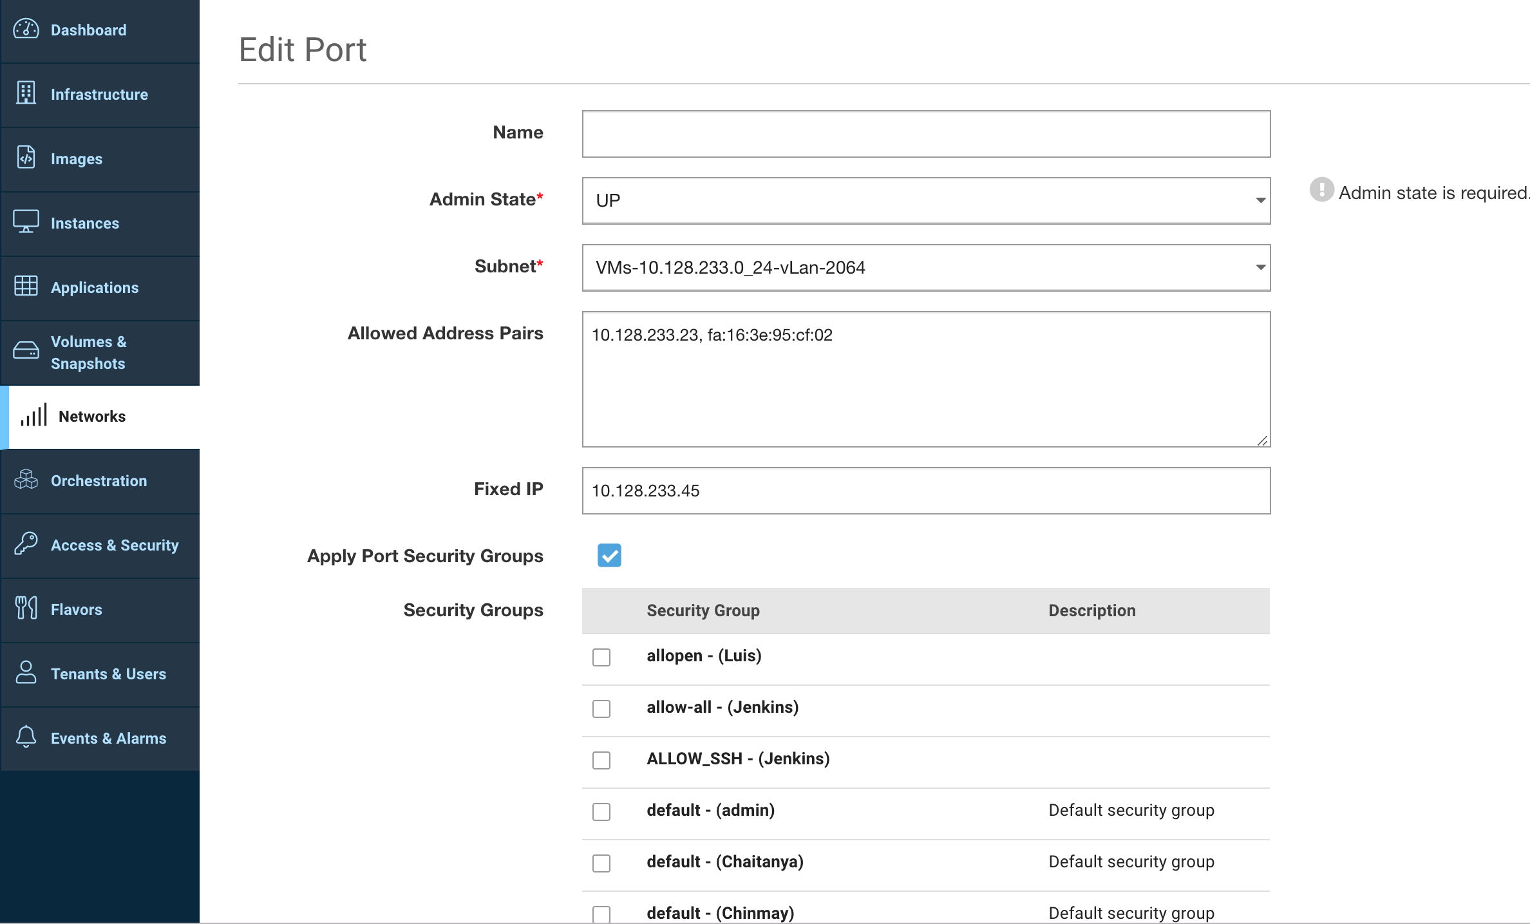Click the Events & Alarms bell icon
1530x924 pixels.
(26, 737)
